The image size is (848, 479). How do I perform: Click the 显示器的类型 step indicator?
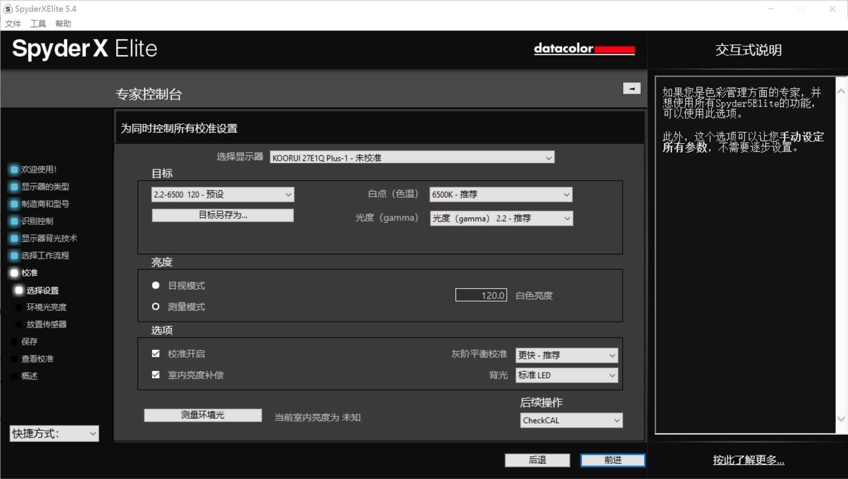14,187
